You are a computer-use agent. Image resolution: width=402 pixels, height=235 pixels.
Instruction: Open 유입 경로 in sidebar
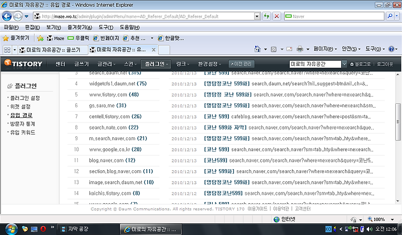point(21,116)
